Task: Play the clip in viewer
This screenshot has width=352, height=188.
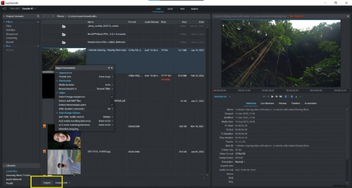Action: [272, 97]
